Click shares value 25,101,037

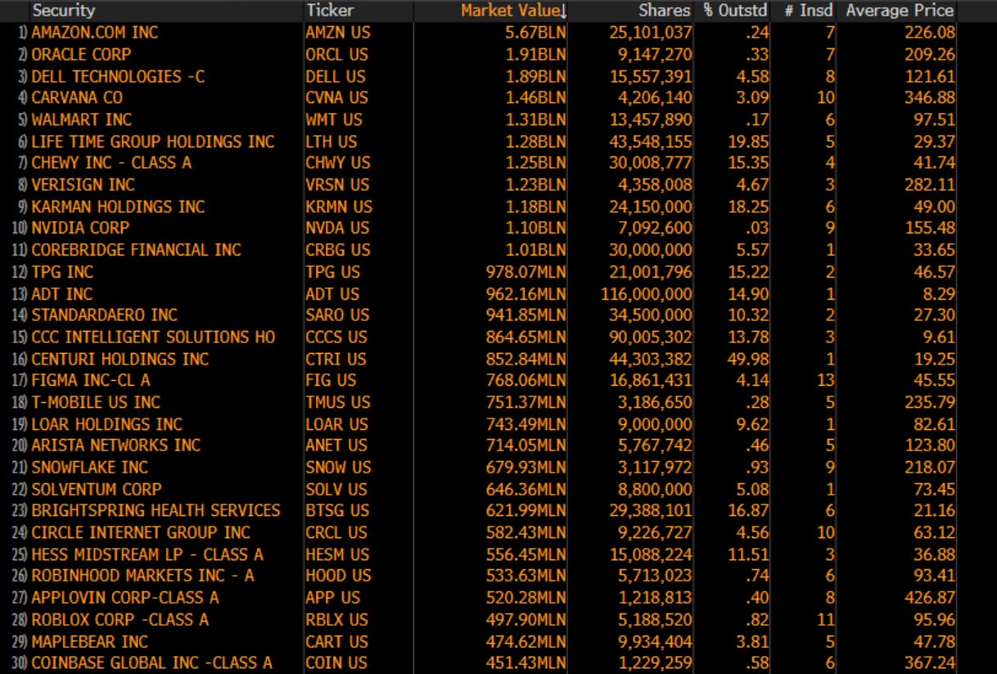[x=651, y=33]
